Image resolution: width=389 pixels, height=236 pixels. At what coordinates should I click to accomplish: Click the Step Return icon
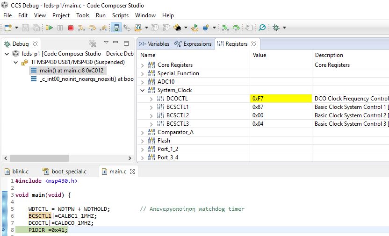pyautogui.click(x=103, y=28)
